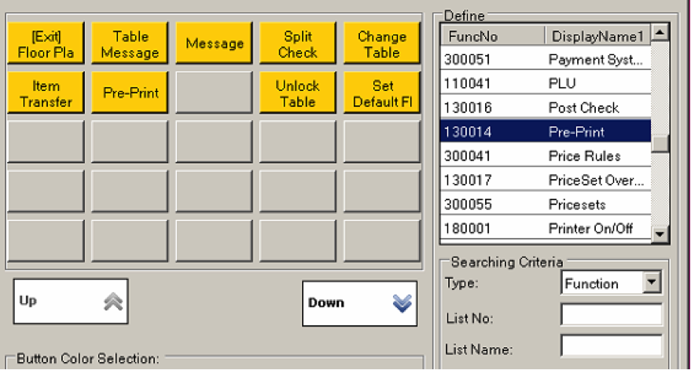This screenshot has height=370, width=691.
Task: Click the Define list scroll up arrow
Action: pyautogui.click(x=660, y=32)
